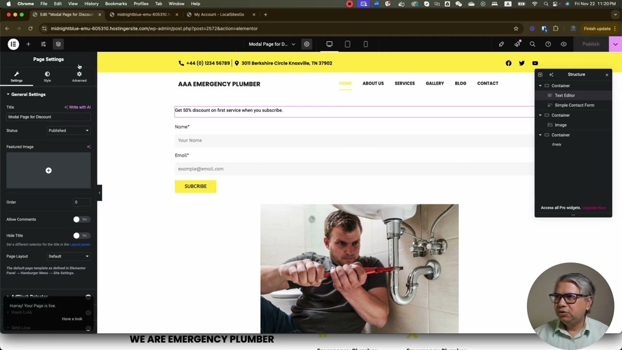Click the AI sparkle icon in Structure header

[551, 75]
